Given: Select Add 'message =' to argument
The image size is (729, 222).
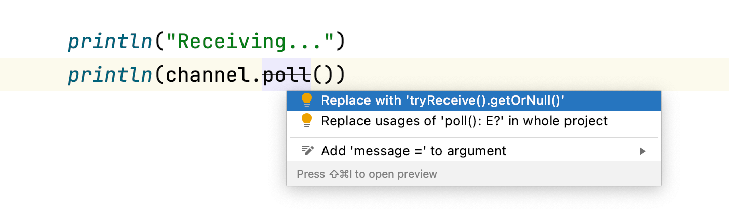Looking at the screenshot, I should pyautogui.click(x=474, y=151).
